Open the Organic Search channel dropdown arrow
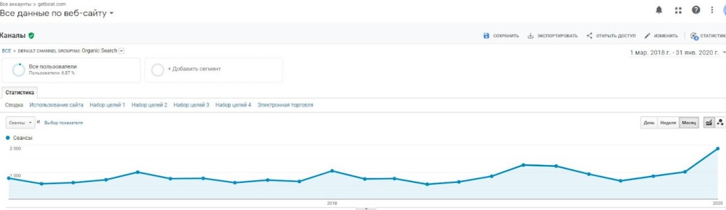Image resolution: width=726 pixels, height=210 pixels. coord(122,51)
